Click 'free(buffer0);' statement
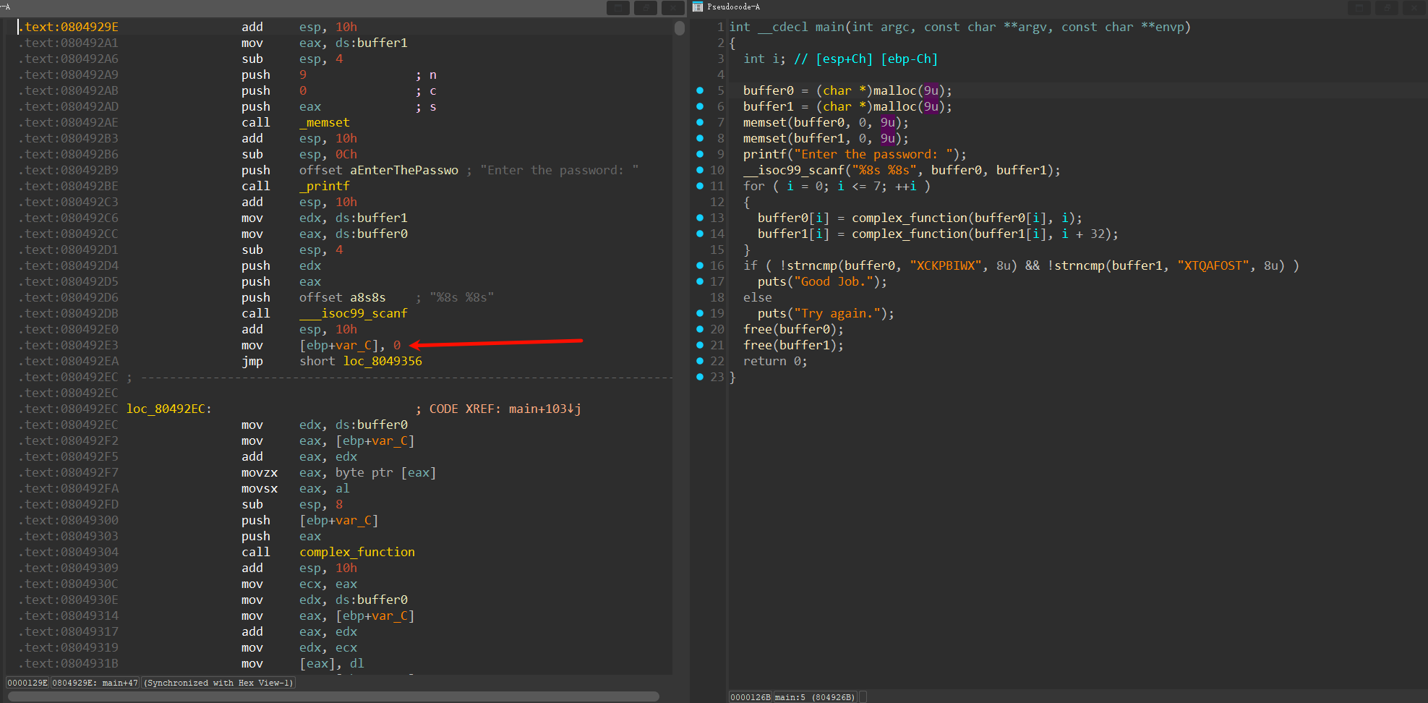This screenshot has width=1428, height=703. coord(794,329)
